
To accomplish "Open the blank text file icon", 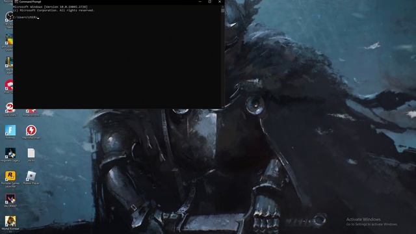I will (31, 153).
